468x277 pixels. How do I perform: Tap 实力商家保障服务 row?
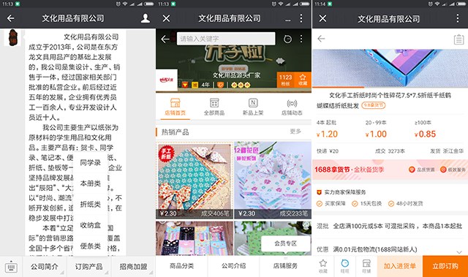tap(341, 192)
